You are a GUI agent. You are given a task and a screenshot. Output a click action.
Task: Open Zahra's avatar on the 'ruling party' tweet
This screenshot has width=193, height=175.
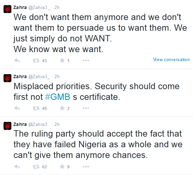point(7,126)
